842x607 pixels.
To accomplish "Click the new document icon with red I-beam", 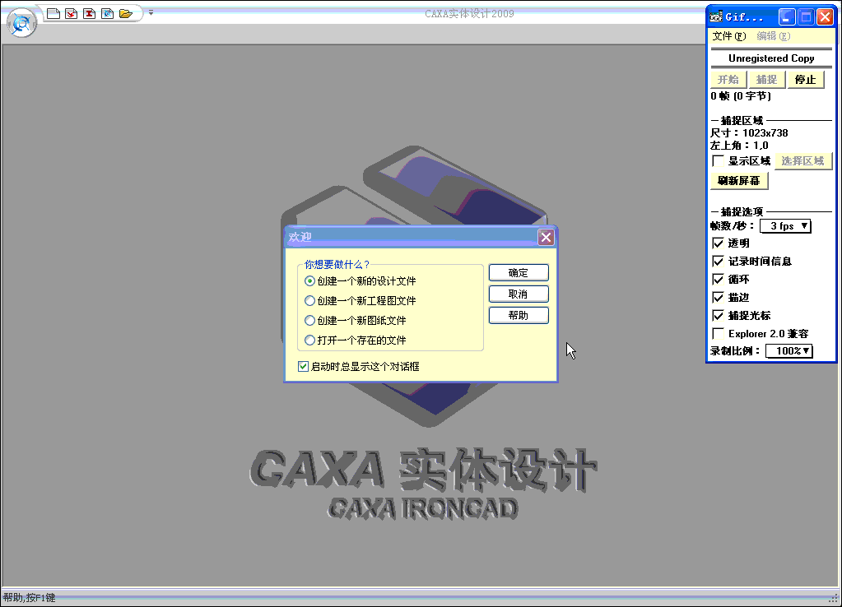I will tap(89, 13).
